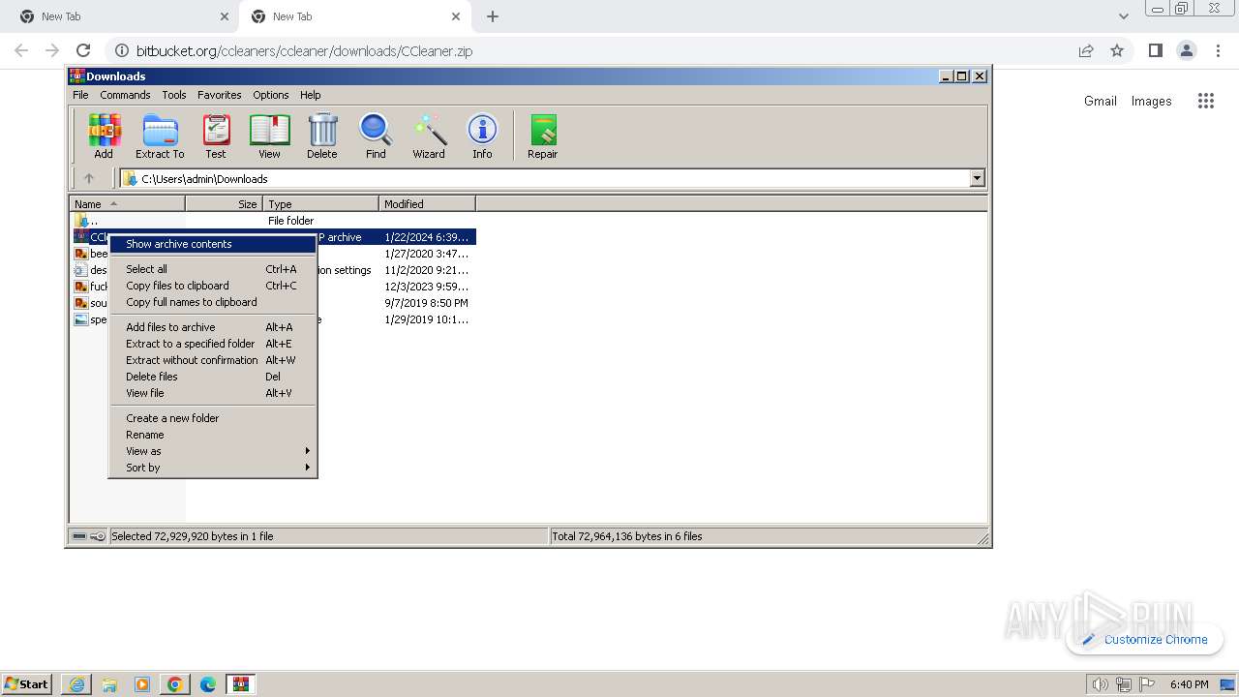Open the Help menu in WinRAR
The image size is (1239, 697).
(x=310, y=95)
